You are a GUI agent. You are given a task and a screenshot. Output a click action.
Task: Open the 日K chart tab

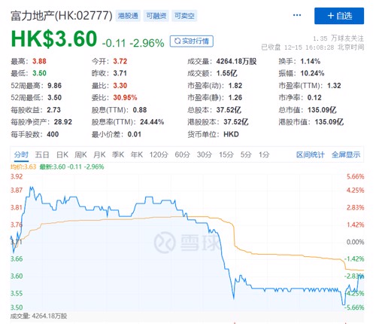62,154
